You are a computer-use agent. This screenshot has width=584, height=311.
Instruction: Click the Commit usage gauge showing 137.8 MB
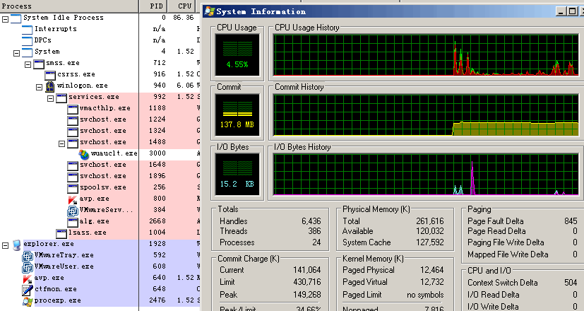click(x=238, y=115)
